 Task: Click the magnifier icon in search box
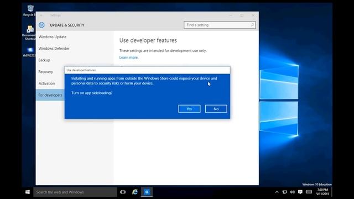[252, 25]
